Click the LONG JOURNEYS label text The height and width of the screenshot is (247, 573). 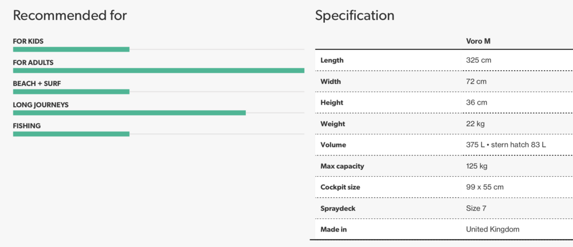click(41, 105)
